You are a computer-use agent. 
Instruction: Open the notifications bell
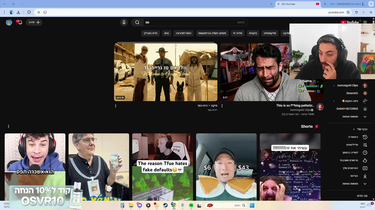click(x=20, y=22)
